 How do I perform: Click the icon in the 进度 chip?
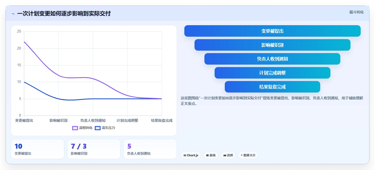[225, 155]
